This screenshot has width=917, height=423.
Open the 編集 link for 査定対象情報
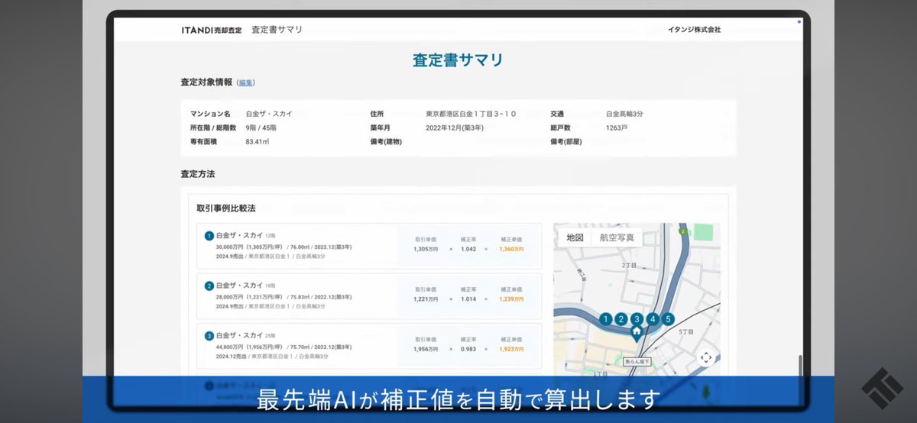pos(246,82)
